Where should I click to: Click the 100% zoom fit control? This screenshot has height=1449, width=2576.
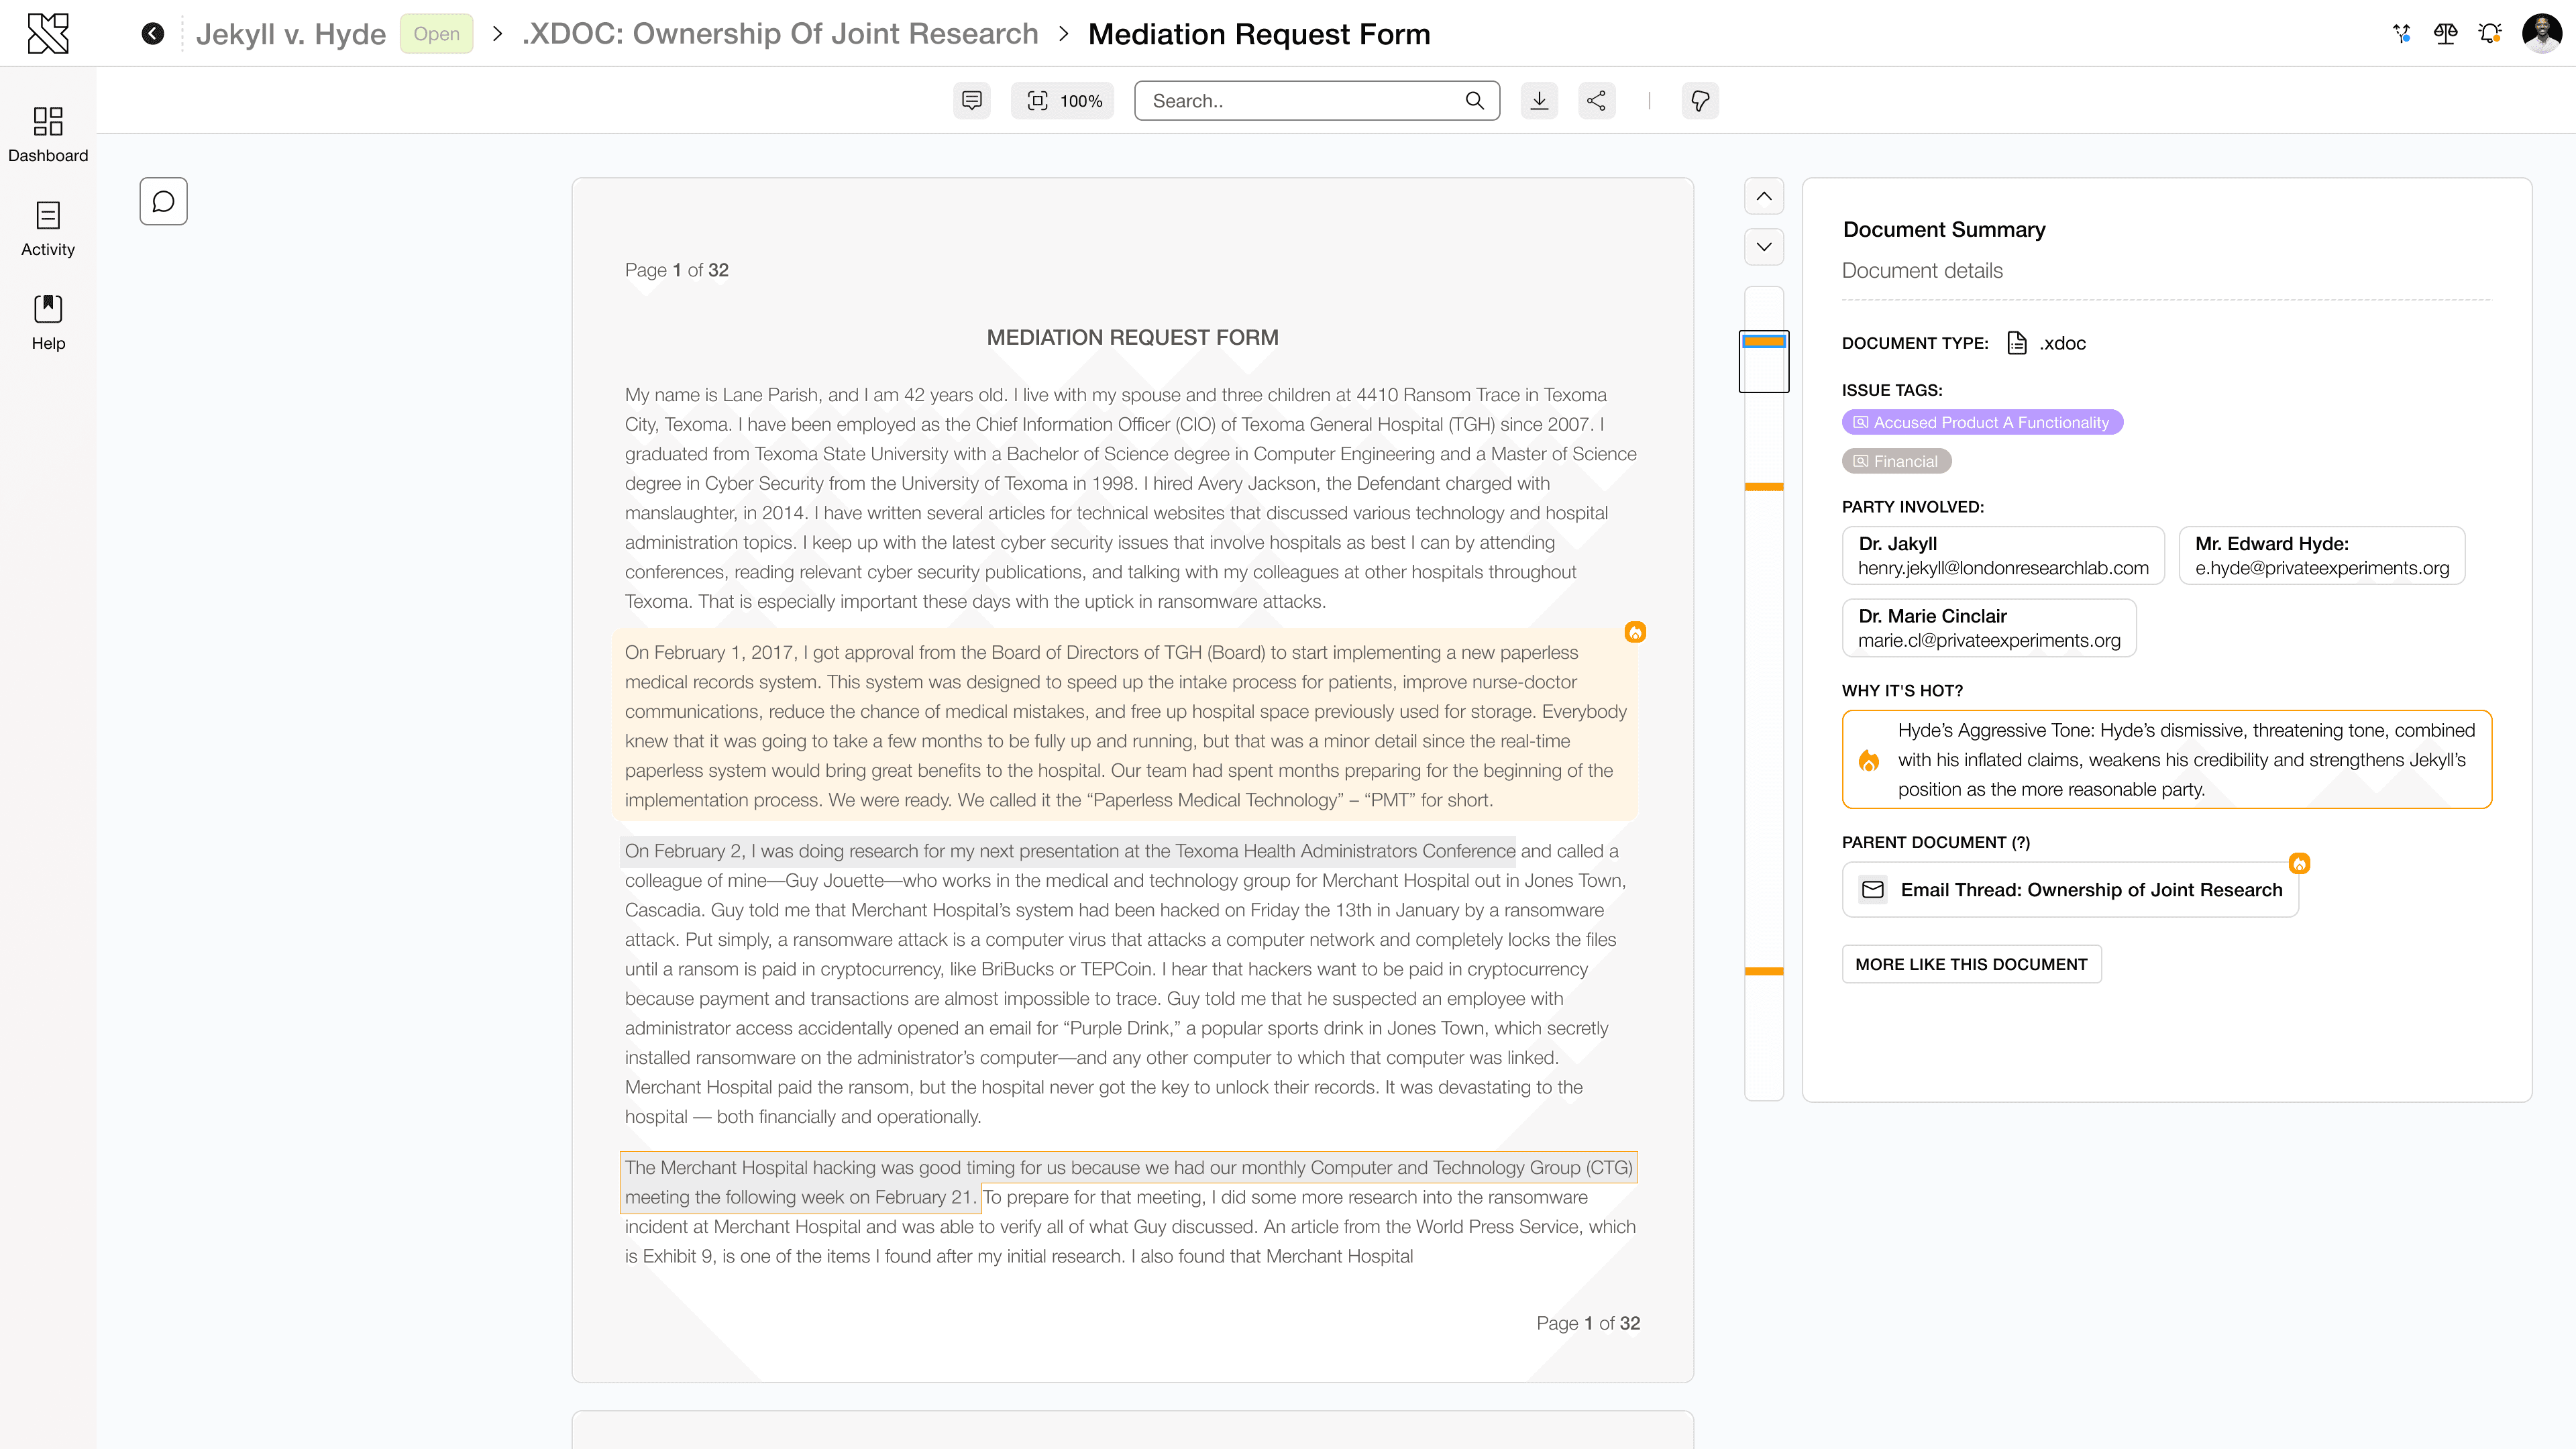(x=1063, y=100)
